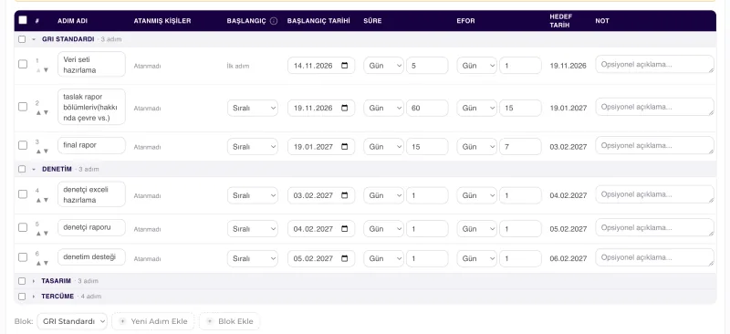
Task: Move 'taslak rapor' step up
Action: coord(38,113)
